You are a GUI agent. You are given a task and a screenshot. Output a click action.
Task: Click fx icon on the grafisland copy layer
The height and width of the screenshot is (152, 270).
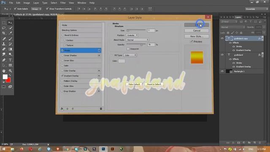[259, 38]
